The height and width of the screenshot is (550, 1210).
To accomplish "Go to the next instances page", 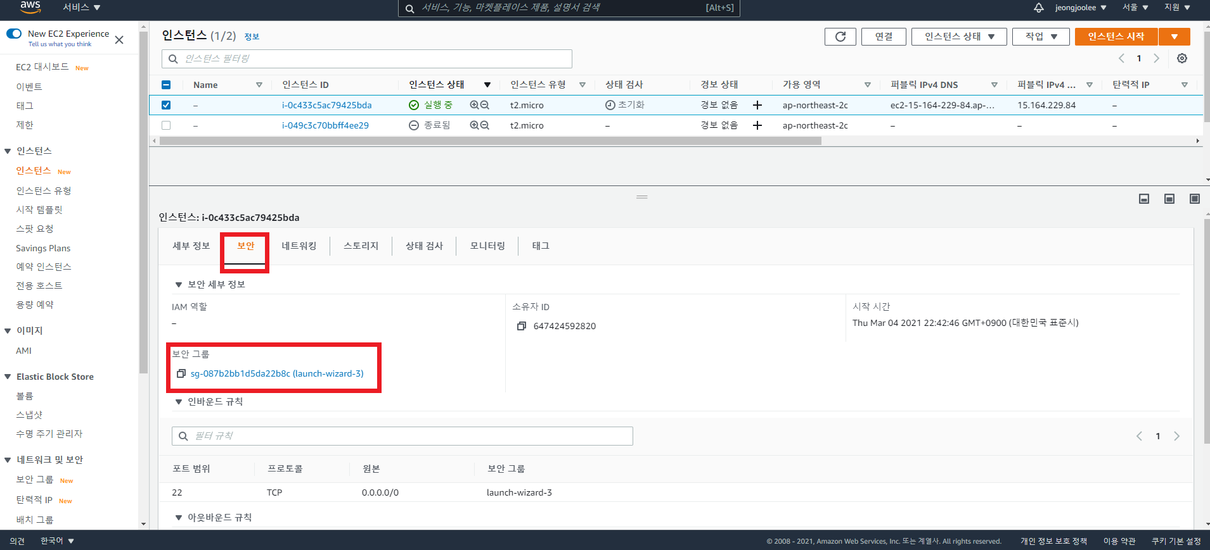I will click(x=1156, y=58).
